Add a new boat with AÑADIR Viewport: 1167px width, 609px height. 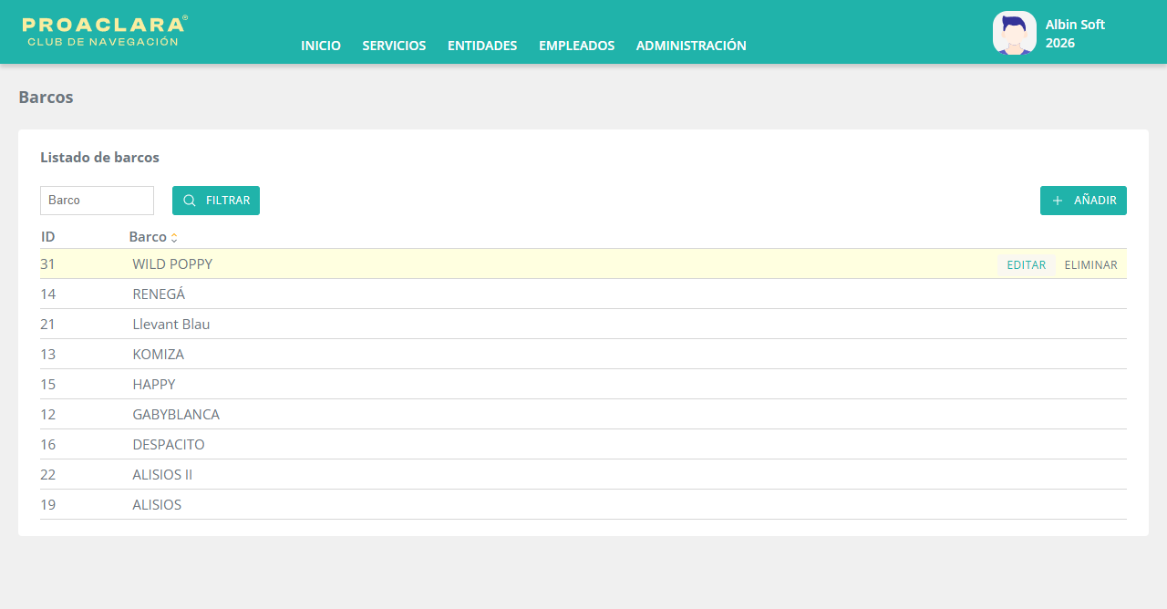[x=1083, y=201]
